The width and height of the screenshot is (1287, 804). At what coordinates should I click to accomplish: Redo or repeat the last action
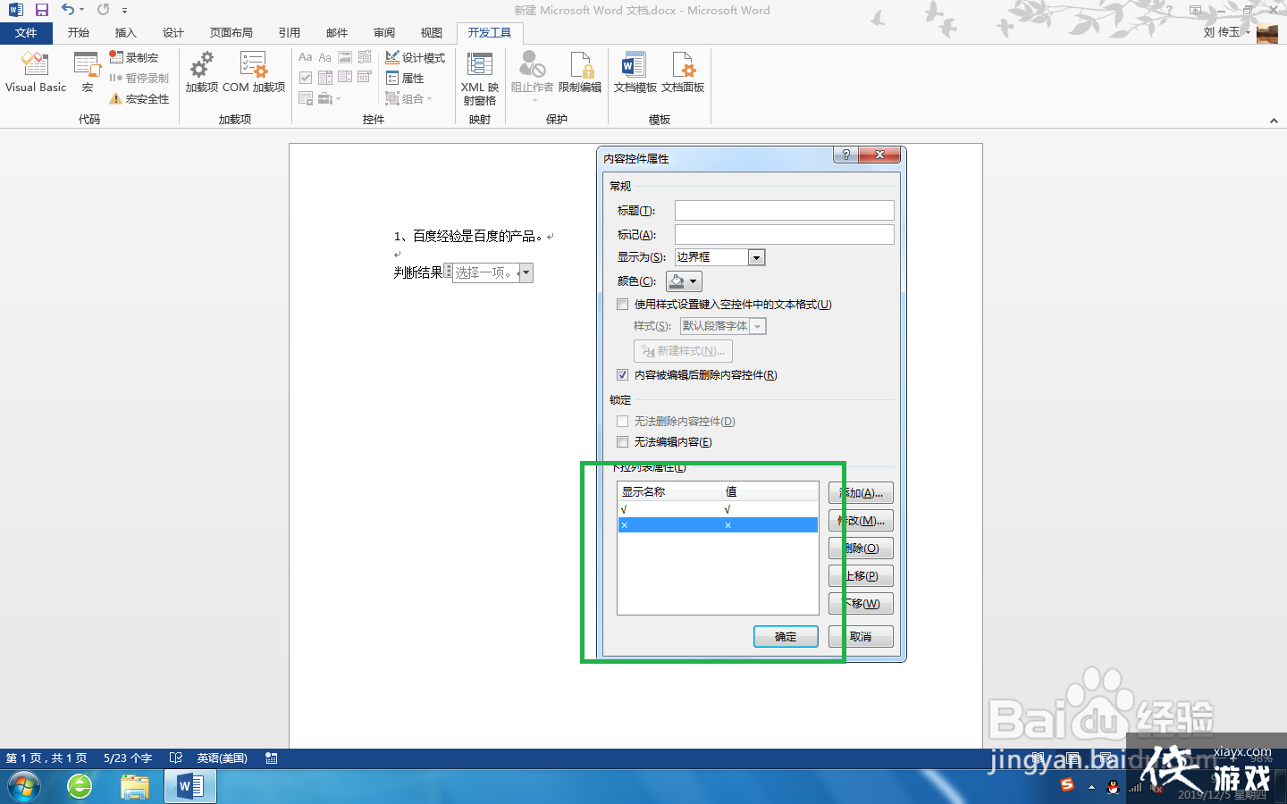[x=104, y=10]
